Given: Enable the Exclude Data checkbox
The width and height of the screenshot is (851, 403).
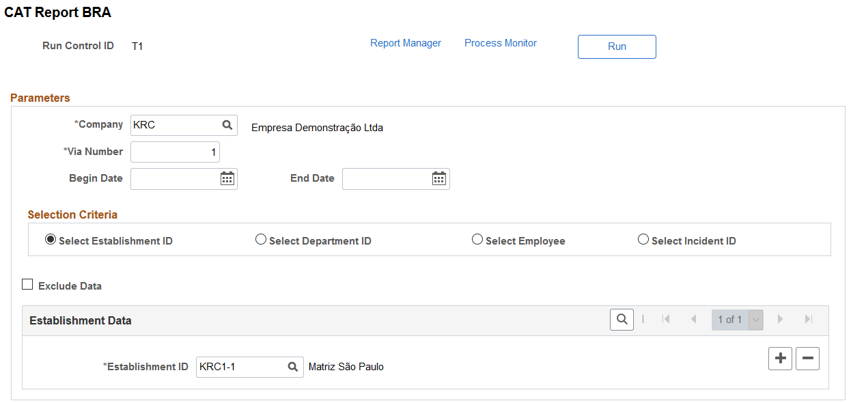Looking at the screenshot, I should 28,285.
